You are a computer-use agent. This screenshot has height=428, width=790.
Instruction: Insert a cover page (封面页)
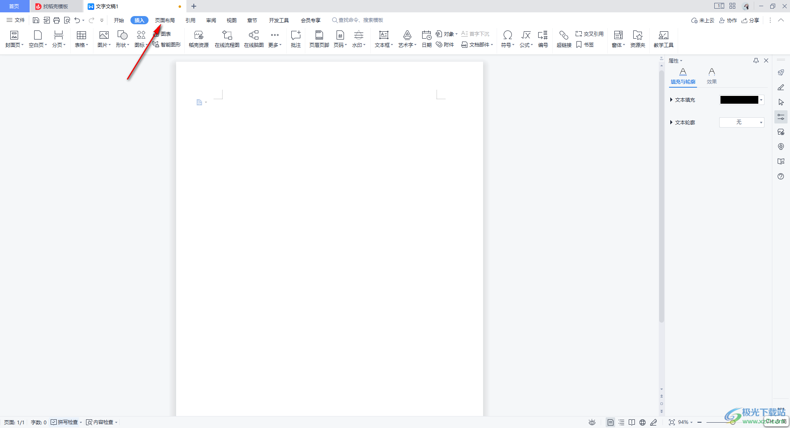coord(14,39)
